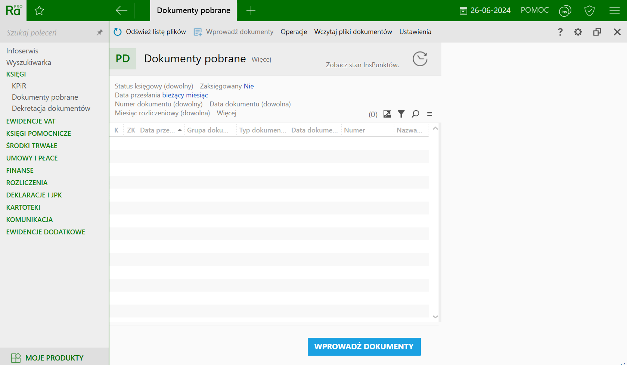Open the filter funnel icon
Image resolution: width=627 pixels, height=365 pixels.
[x=401, y=114]
